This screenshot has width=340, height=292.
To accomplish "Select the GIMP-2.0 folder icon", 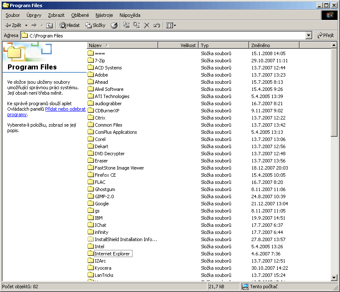I will [90, 196].
